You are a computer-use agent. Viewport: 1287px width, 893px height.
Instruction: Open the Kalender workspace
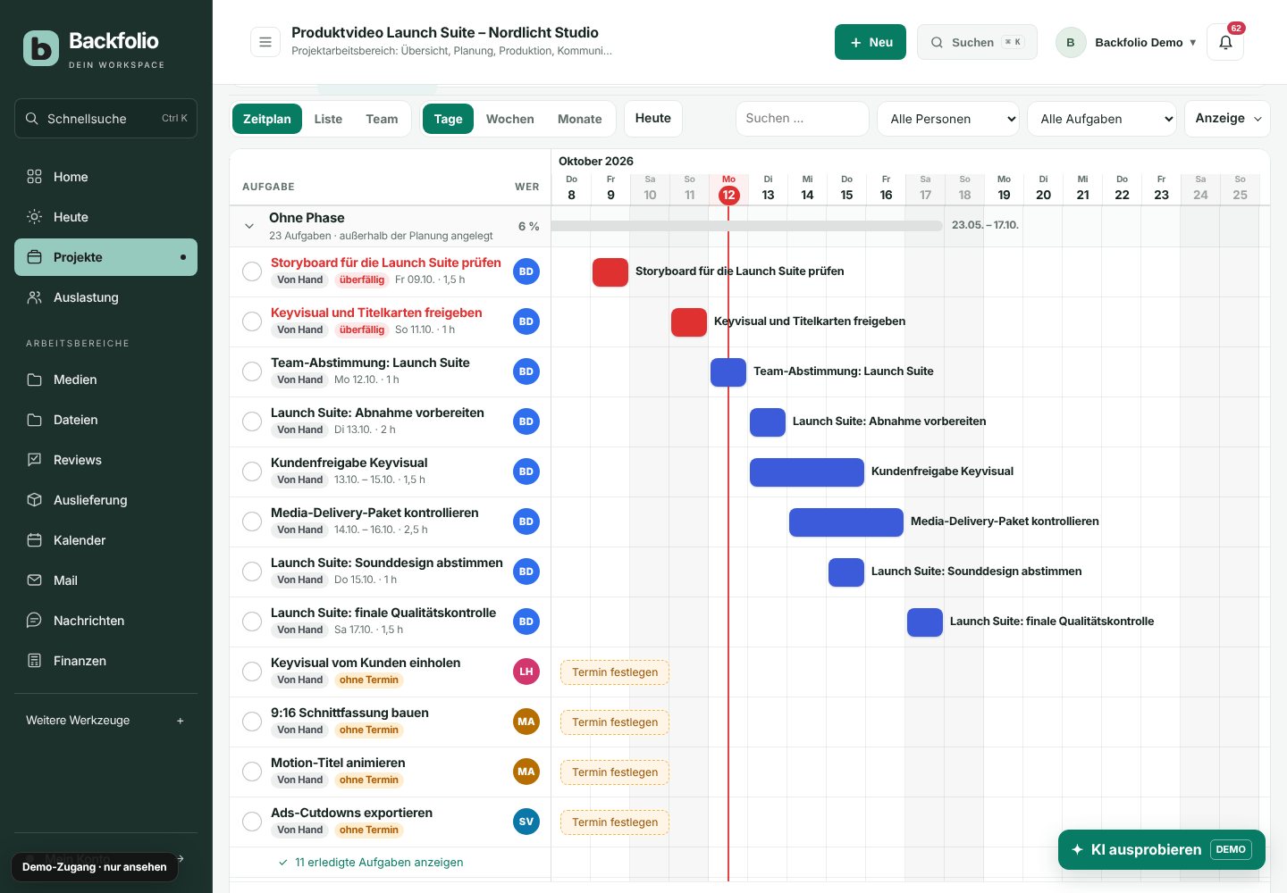[105, 540]
